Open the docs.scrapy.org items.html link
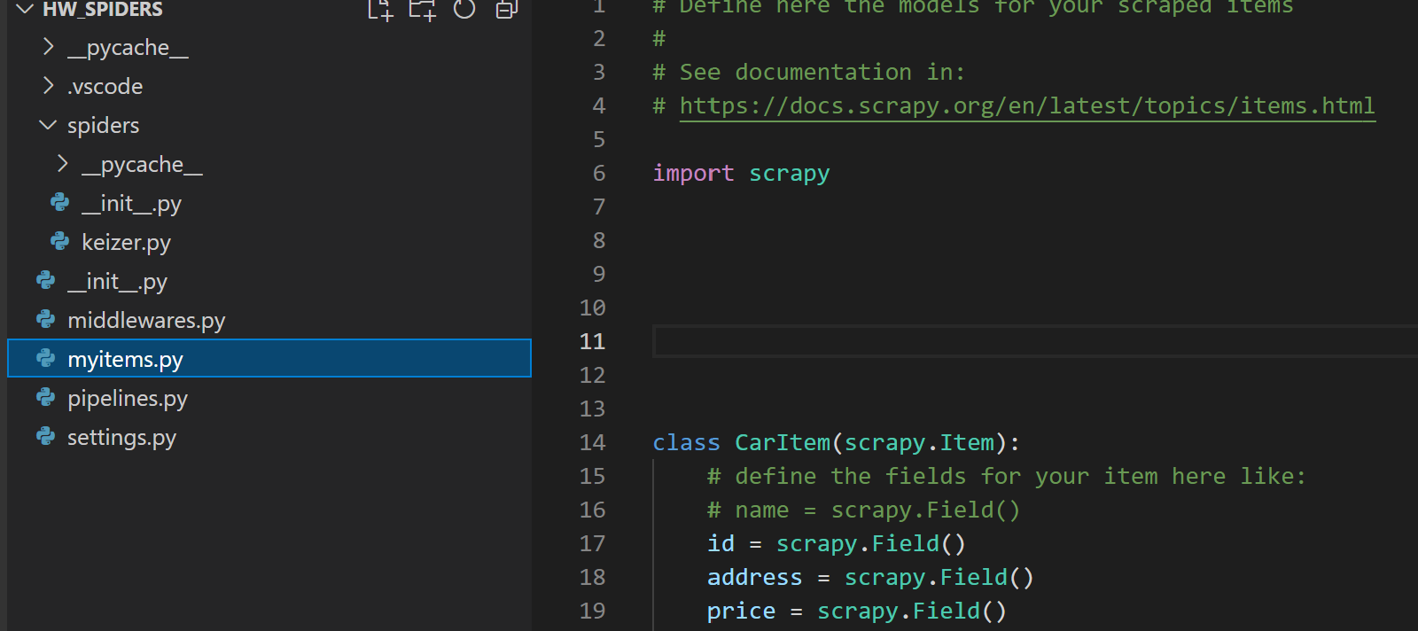Image resolution: width=1418 pixels, height=631 pixels. point(1027,105)
